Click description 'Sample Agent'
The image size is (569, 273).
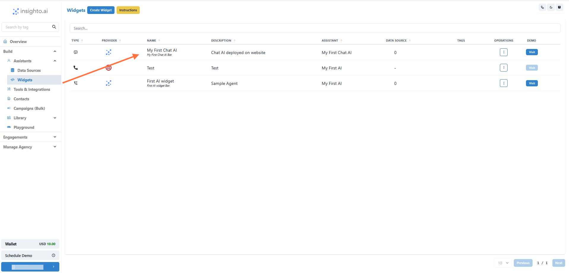click(x=224, y=83)
